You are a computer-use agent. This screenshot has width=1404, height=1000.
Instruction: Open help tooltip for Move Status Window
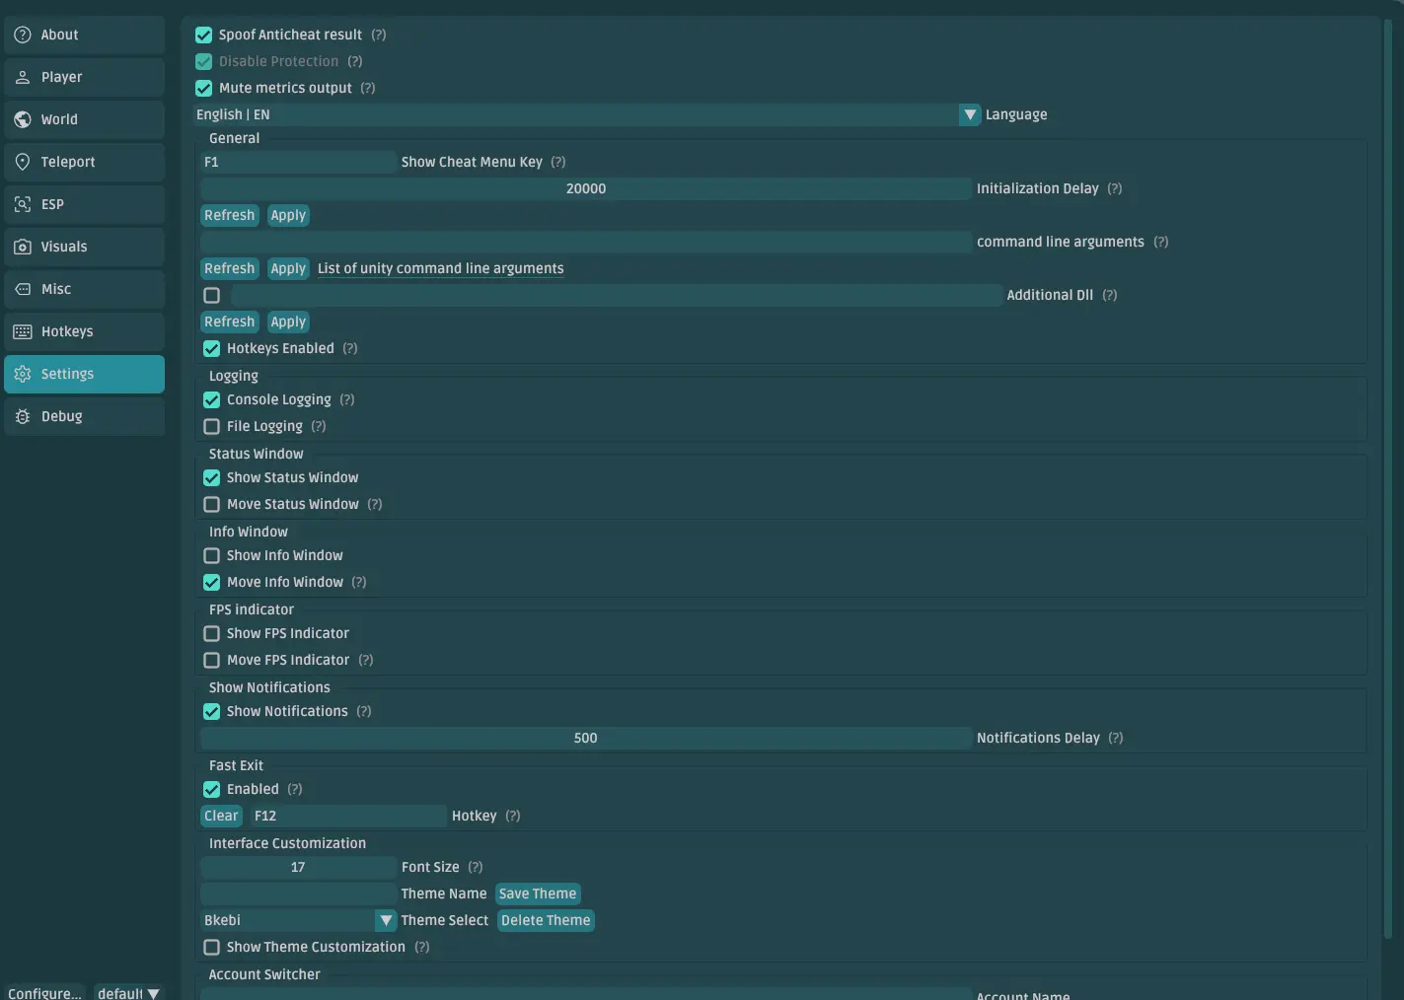(375, 504)
